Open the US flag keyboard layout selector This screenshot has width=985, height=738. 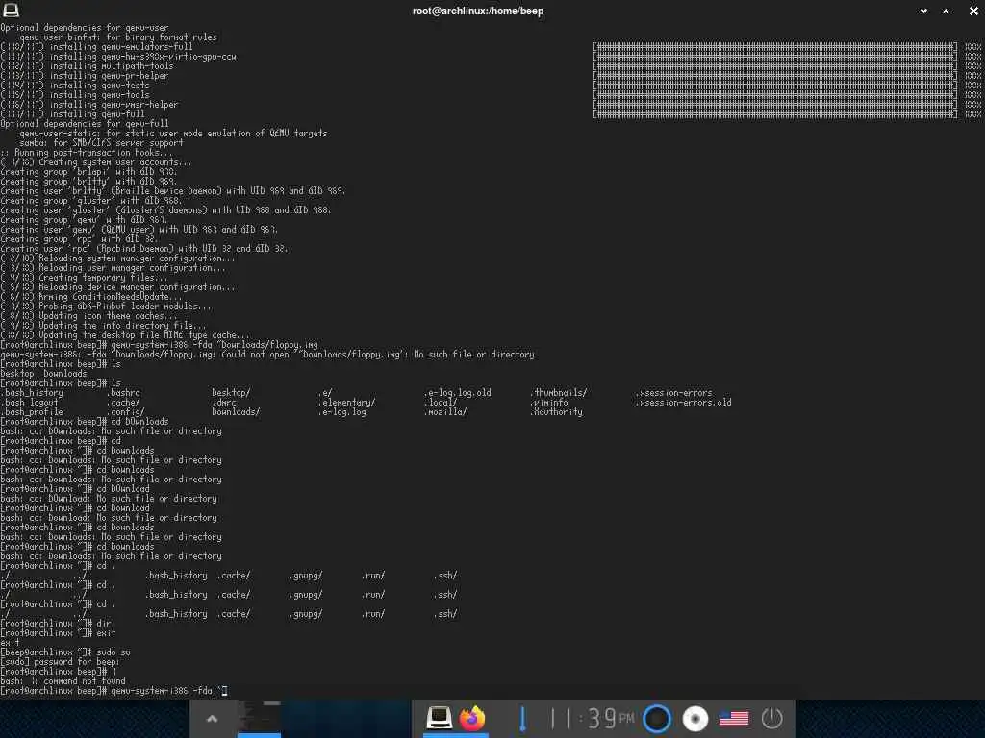[x=734, y=718]
